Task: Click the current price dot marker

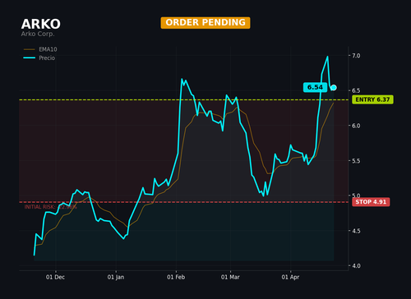Action: coord(334,88)
